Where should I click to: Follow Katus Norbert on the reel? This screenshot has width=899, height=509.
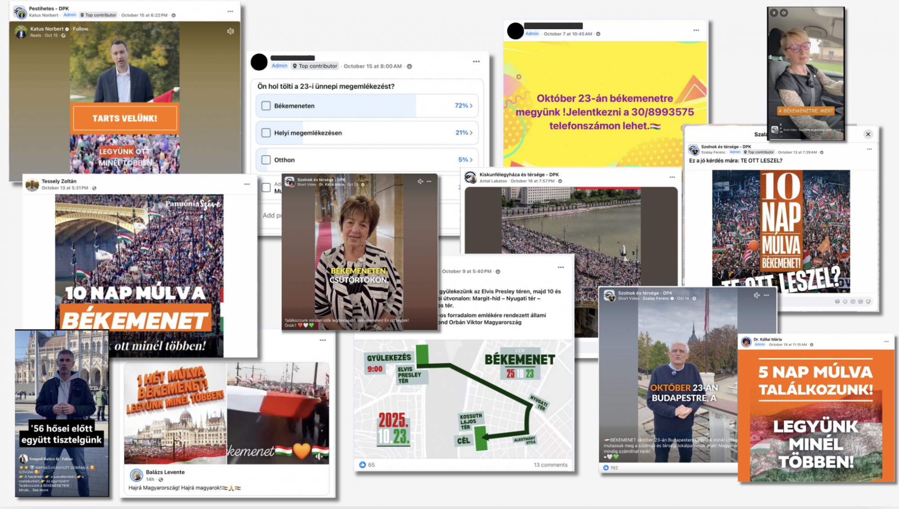point(80,29)
